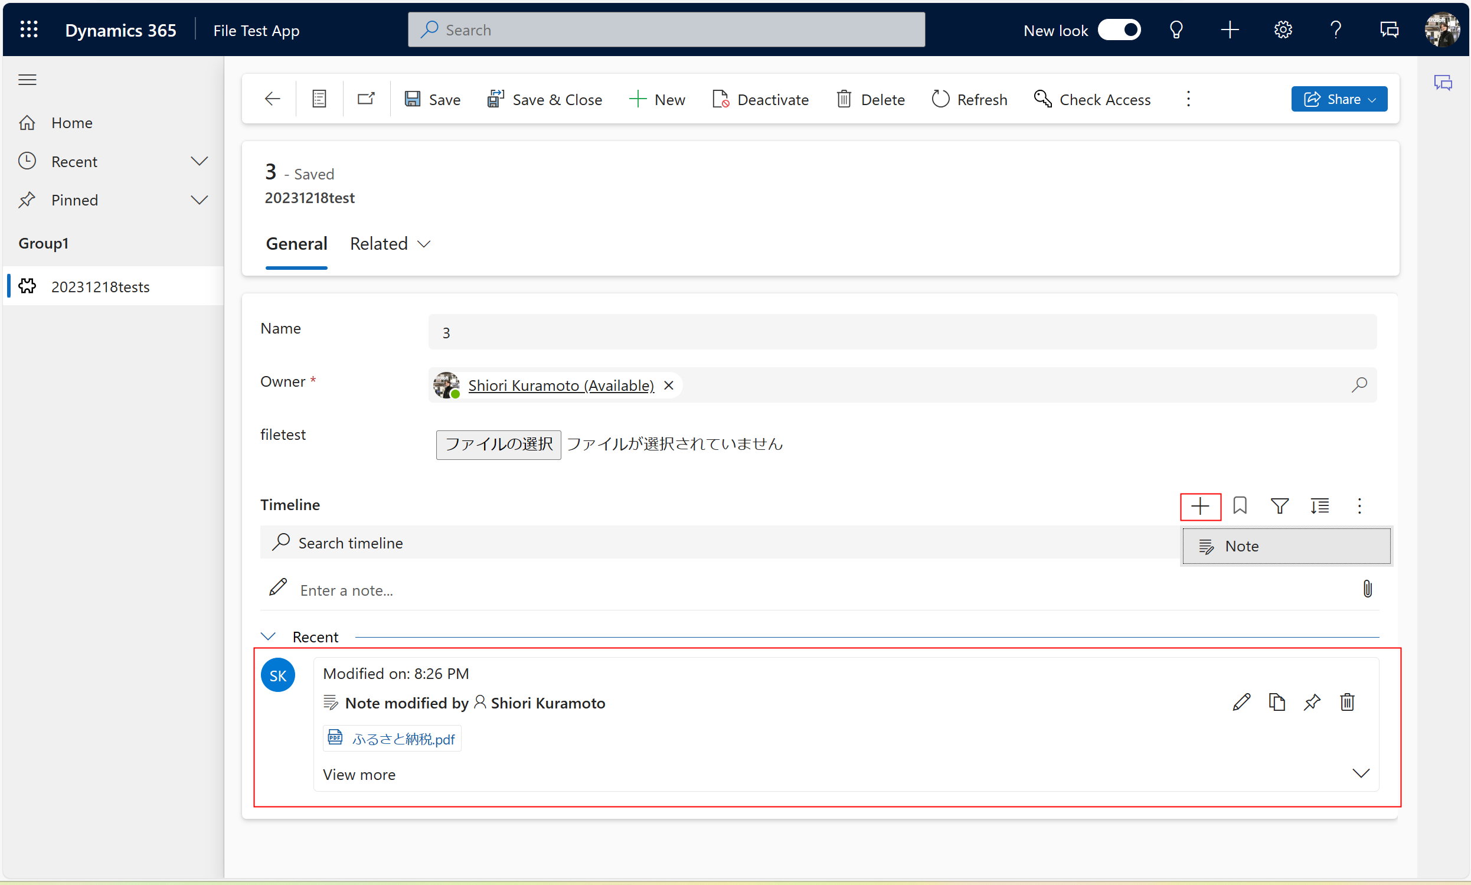
Task: Open timeline bookmark icon
Action: coord(1240,506)
